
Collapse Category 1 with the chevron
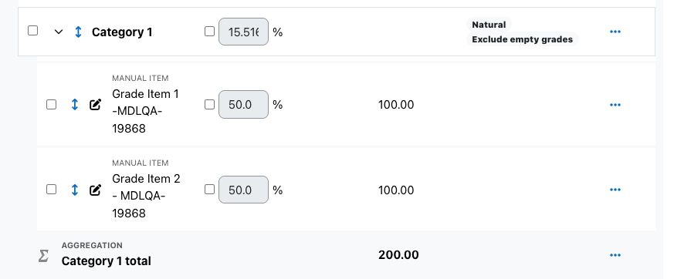59,32
